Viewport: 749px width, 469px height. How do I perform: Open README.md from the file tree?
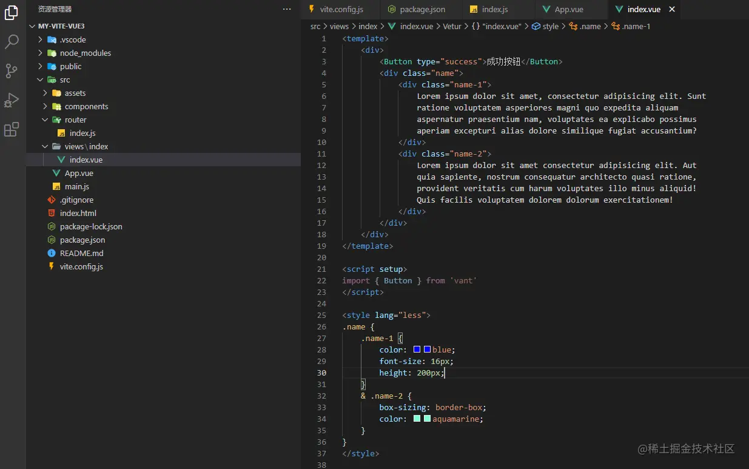[x=81, y=253]
